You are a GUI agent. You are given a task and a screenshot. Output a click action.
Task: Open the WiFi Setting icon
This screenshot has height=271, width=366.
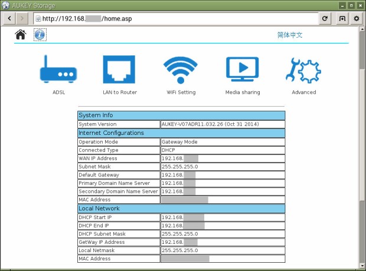[181, 70]
